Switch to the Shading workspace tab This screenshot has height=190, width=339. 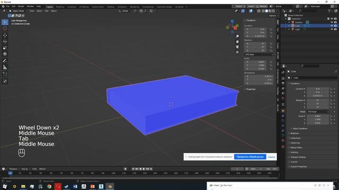click(x=111, y=7)
